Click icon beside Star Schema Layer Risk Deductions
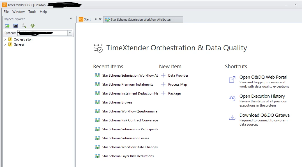302x167 pixels. pyautogui.click(x=97, y=156)
